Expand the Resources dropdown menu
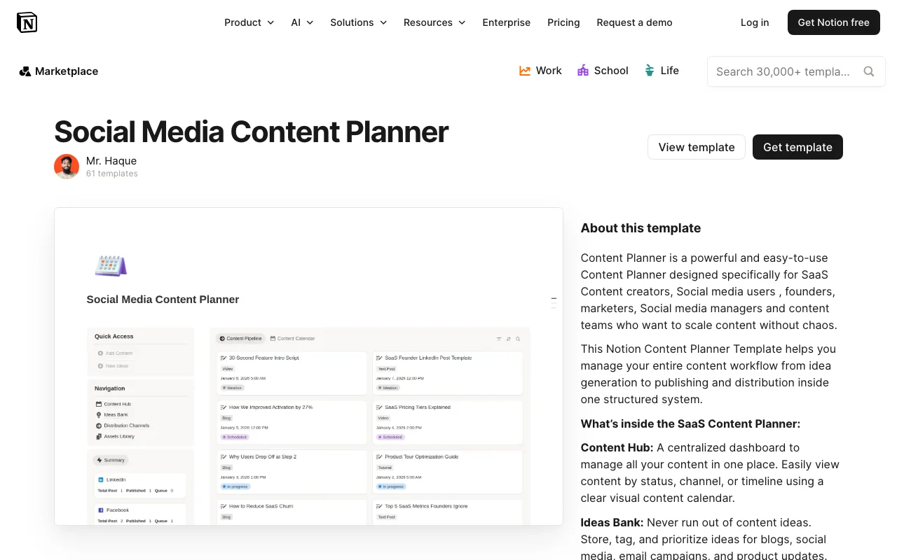Viewport: 897px width, 560px height. [434, 22]
